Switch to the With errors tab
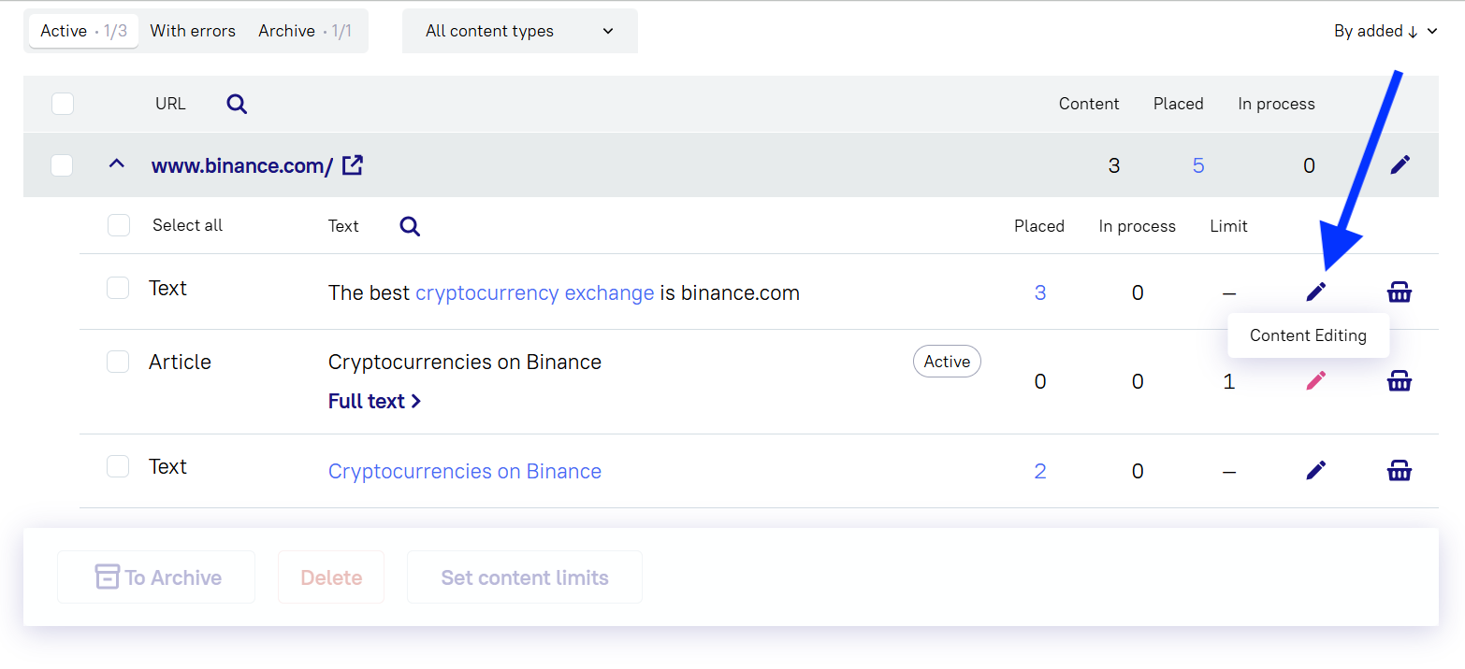 coord(193,31)
